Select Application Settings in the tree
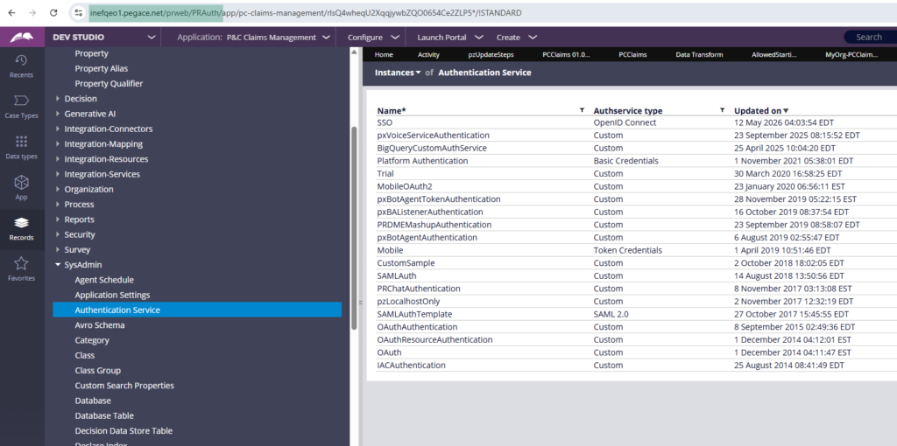Screen dimensions: 897x446 tap(112, 295)
